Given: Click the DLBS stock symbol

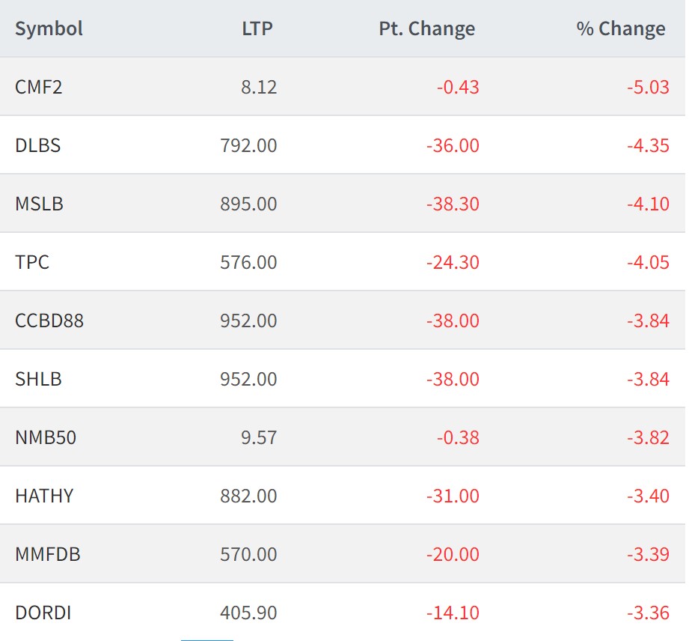Looking at the screenshot, I should (38, 145).
